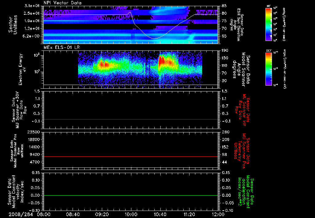Click the red high-flux burst in ELS spectrogram

(x=161, y=61)
